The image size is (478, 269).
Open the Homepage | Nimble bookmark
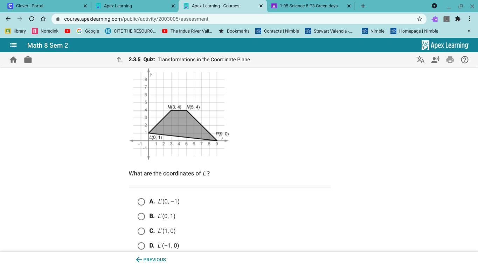415,31
